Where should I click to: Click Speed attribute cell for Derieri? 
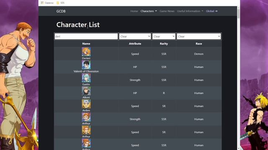[x=135, y=54]
